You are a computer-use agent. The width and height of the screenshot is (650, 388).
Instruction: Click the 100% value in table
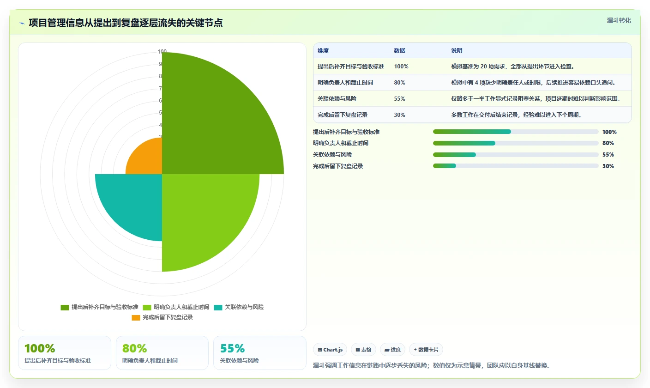[x=401, y=67]
